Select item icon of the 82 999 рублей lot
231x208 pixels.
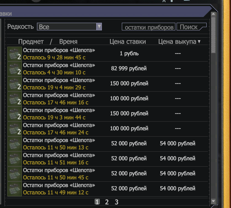[x=15, y=69]
